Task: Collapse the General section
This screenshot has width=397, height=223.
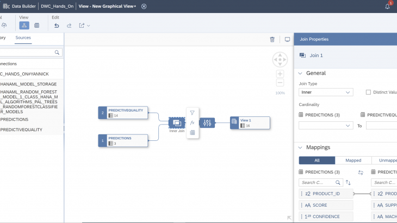Action: 300,73
